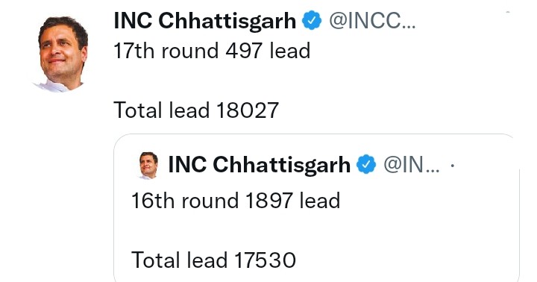
Task: Open the quoted tweet '16th round 1897 lead'
Action: 236,201
